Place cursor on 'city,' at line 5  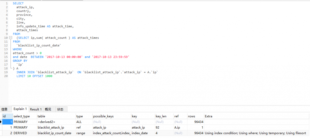click(x=21, y=19)
